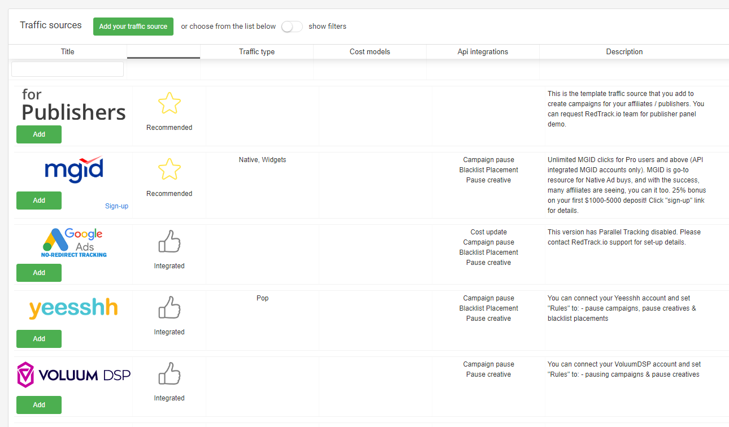Click the Parallel Tracking disabled description
Screen dimensions: 729x427
(x=624, y=237)
